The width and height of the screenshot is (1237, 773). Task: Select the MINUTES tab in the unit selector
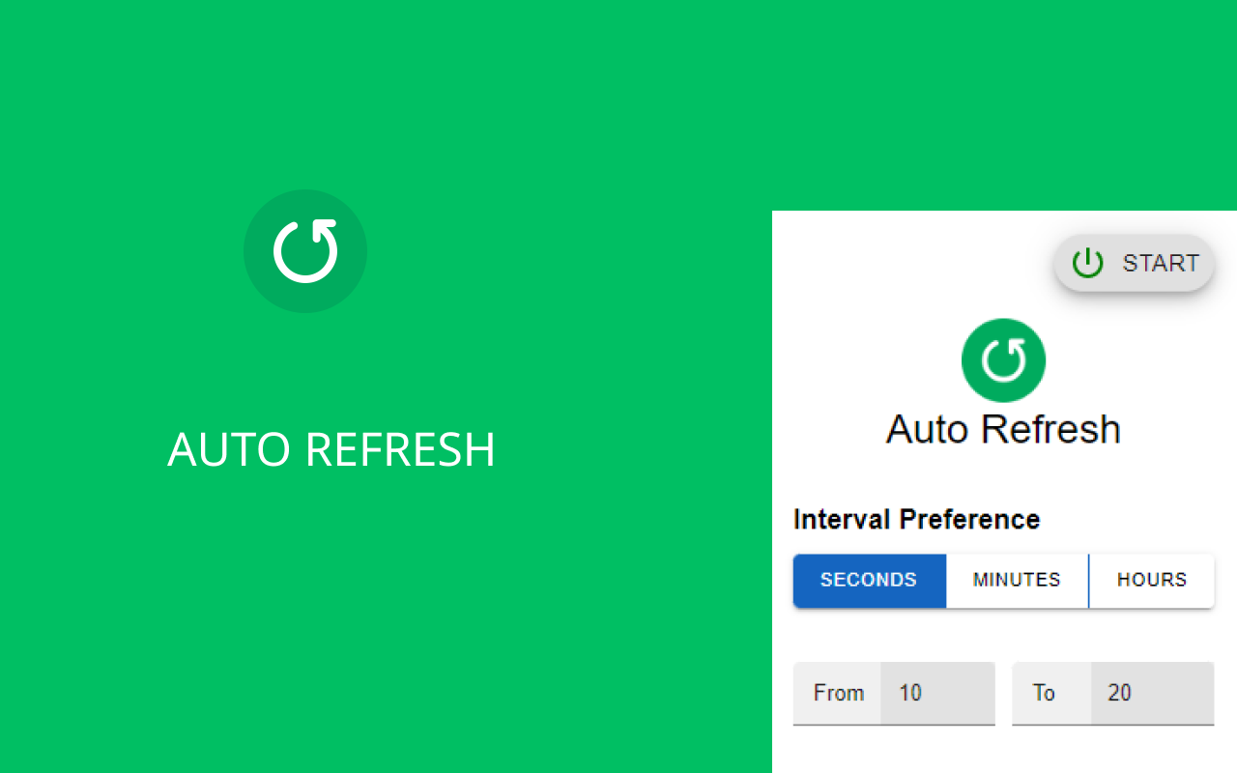[x=1017, y=580]
